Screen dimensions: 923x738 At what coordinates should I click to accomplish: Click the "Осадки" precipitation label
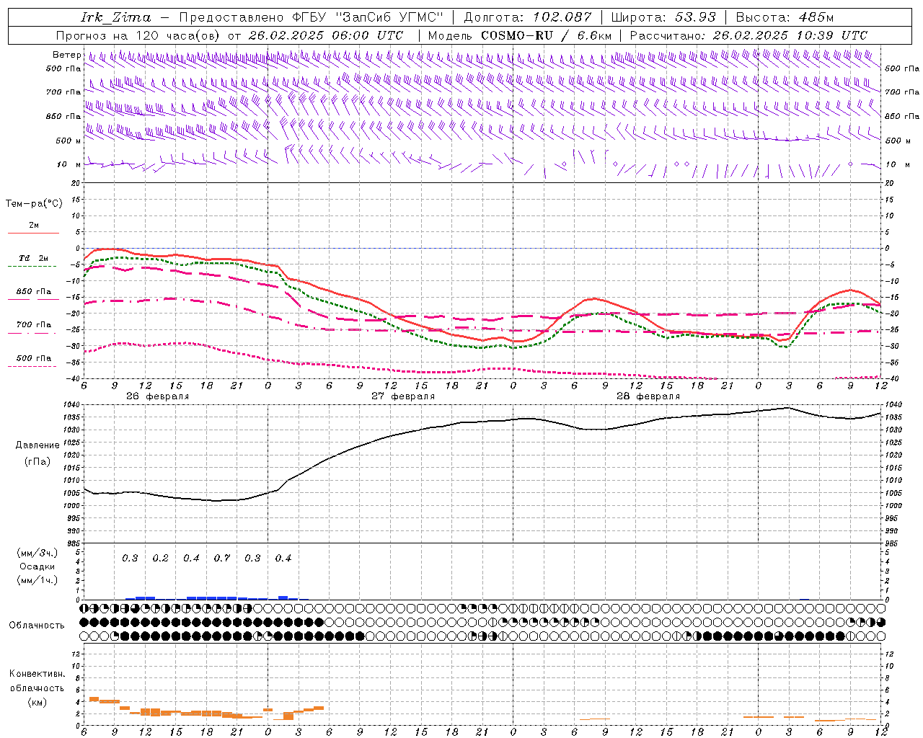(37, 566)
